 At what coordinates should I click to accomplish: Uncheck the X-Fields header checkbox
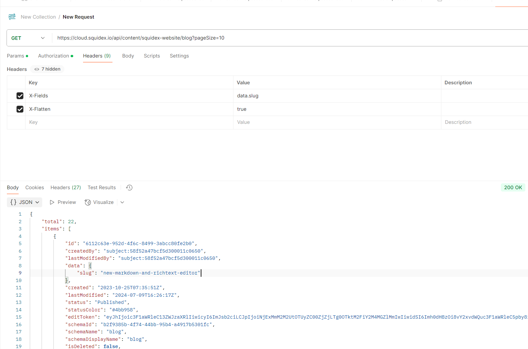click(20, 96)
